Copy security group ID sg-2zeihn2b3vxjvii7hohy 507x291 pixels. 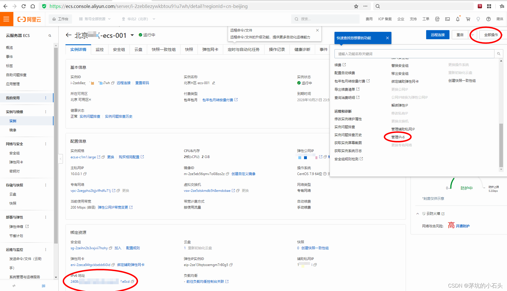click(111, 248)
